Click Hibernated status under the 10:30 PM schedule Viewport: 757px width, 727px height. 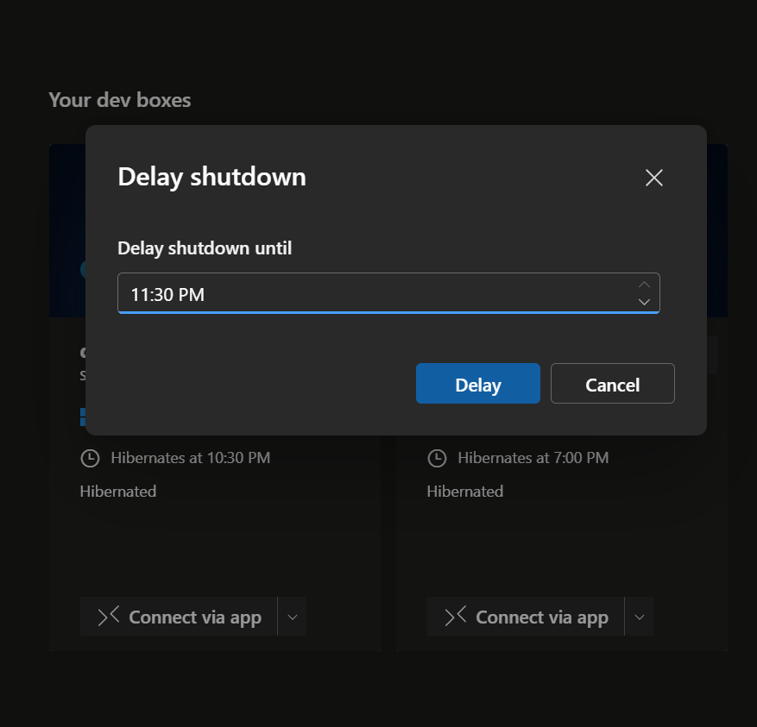118,492
